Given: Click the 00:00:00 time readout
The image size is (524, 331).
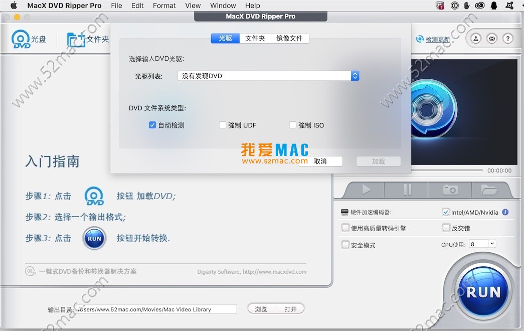Looking at the screenshot, I should [x=499, y=171].
